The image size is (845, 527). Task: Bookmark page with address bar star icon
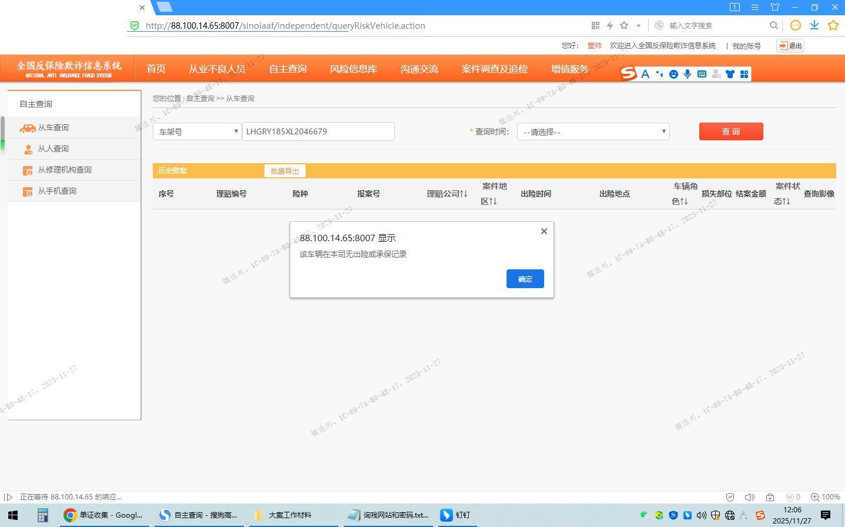624,25
